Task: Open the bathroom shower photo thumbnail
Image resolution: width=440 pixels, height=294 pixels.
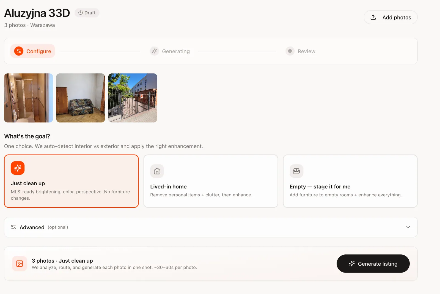Action: pos(29,98)
